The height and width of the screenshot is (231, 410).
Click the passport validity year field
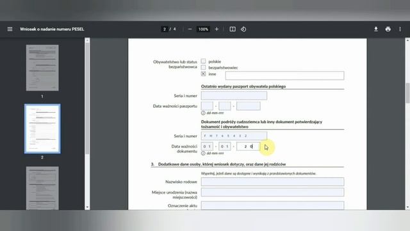click(249, 106)
